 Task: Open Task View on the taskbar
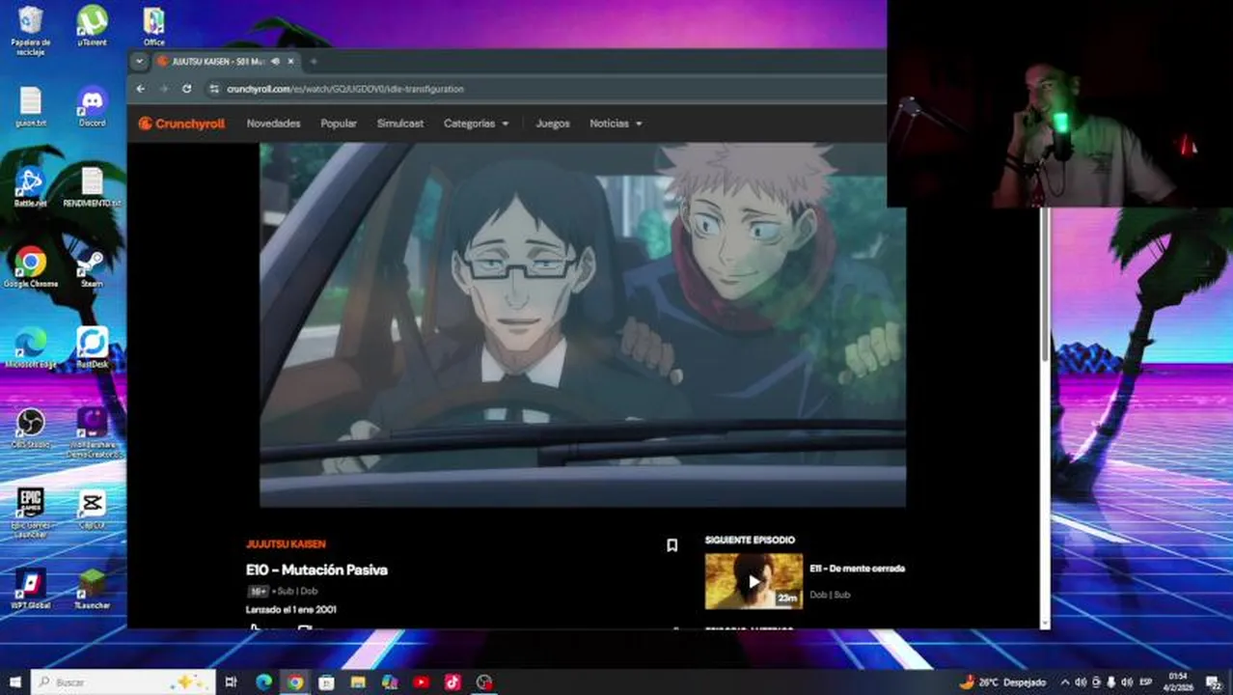click(231, 682)
